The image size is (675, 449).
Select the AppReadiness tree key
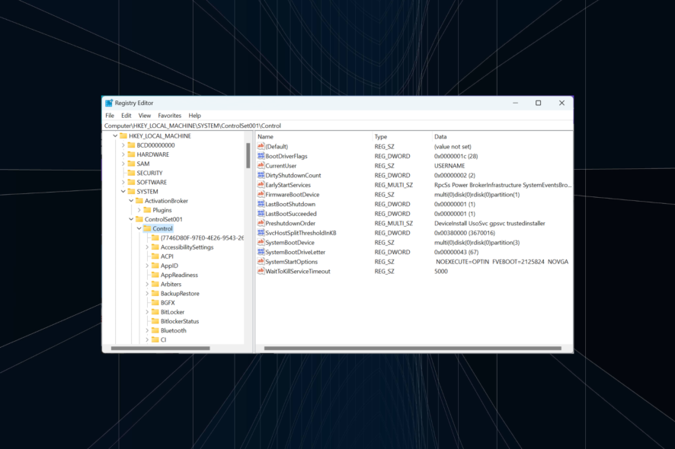point(179,275)
